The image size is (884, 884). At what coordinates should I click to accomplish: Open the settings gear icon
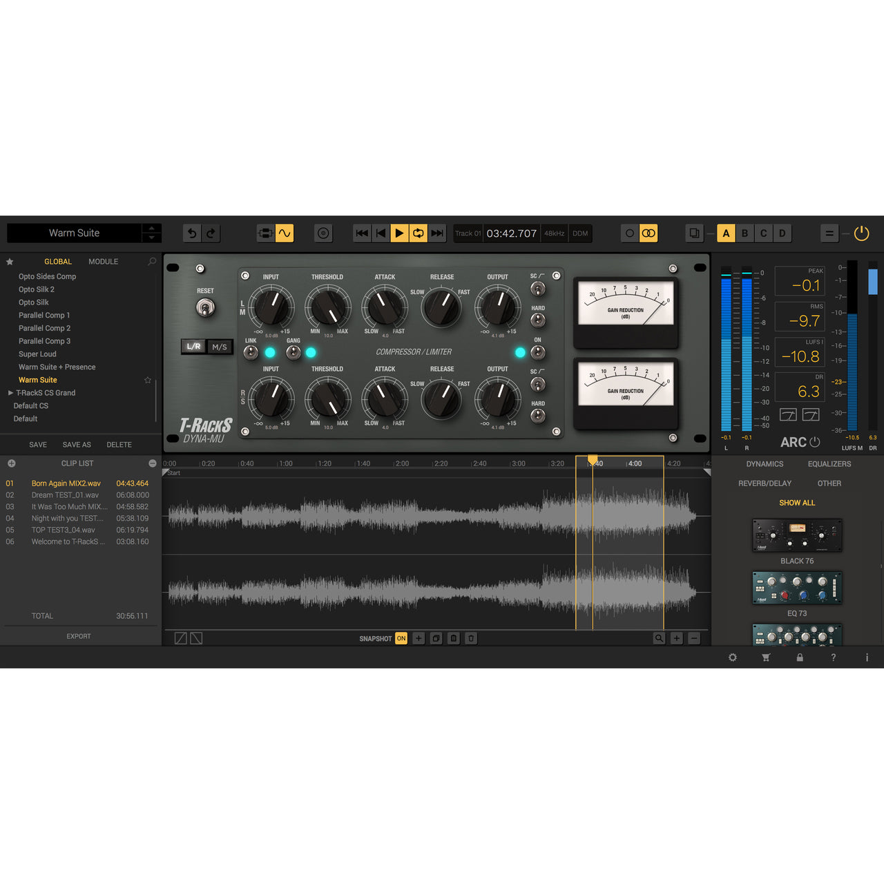tap(732, 657)
